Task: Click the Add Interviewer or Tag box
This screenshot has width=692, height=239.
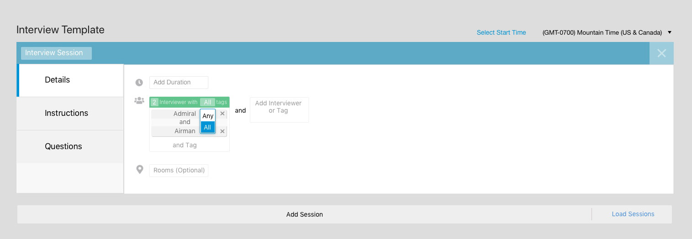Action: point(279,110)
